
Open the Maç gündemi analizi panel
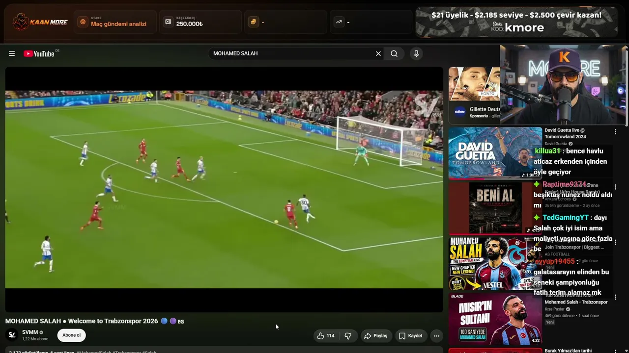[x=115, y=22]
